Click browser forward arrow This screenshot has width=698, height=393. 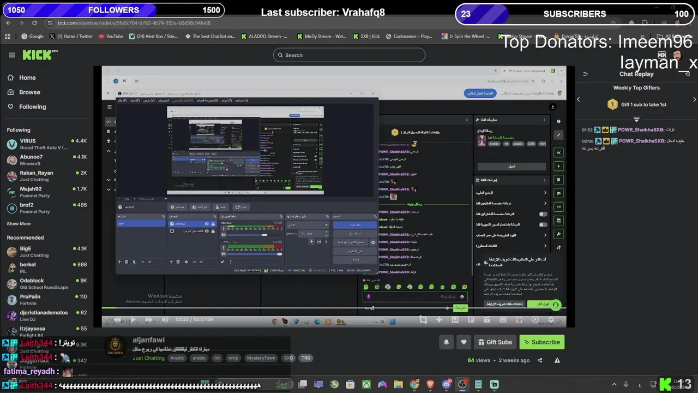(x=21, y=23)
